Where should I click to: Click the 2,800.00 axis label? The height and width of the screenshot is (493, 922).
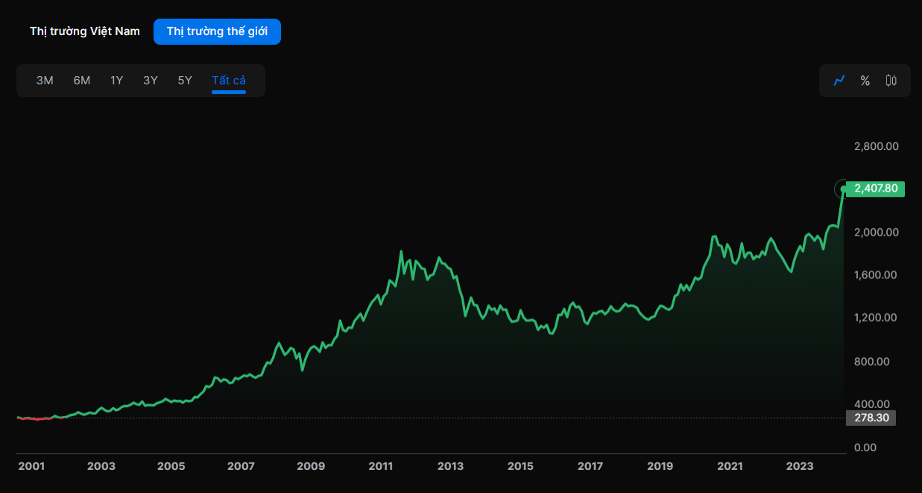(876, 146)
